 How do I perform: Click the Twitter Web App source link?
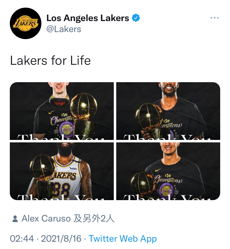pyautogui.click(x=123, y=239)
